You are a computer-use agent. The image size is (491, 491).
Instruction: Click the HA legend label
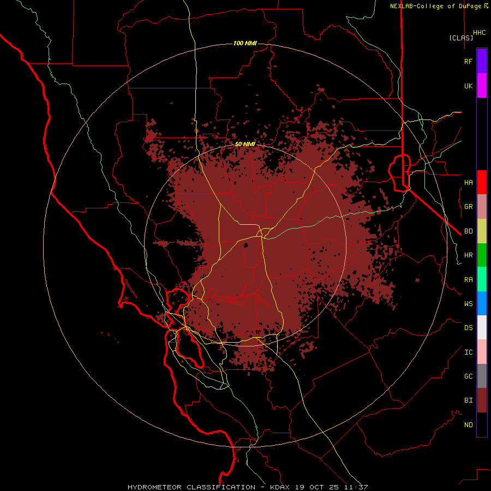click(x=468, y=182)
